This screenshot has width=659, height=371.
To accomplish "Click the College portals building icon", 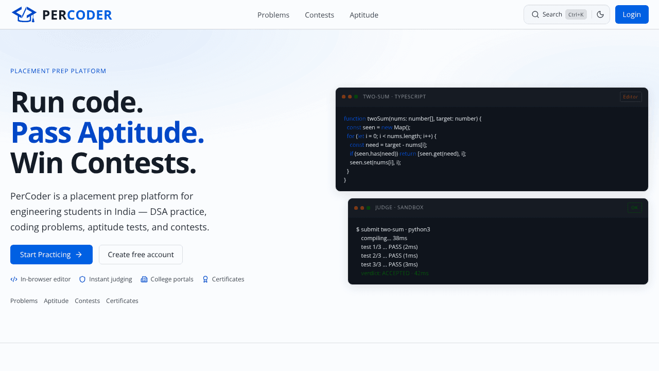I will coord(144,279).
